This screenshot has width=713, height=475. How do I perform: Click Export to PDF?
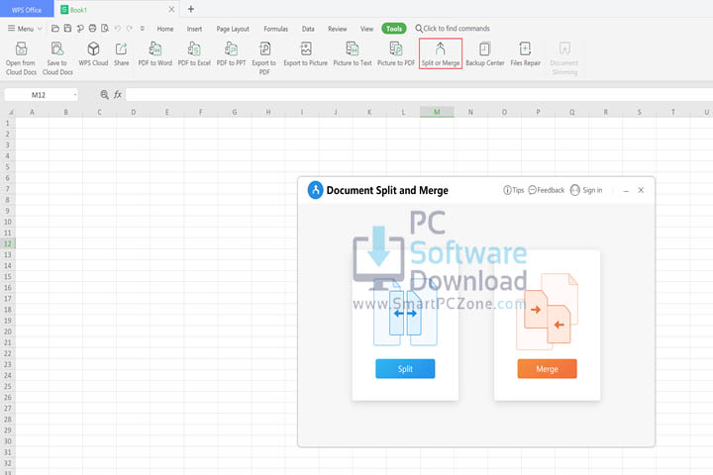point(264,58)
